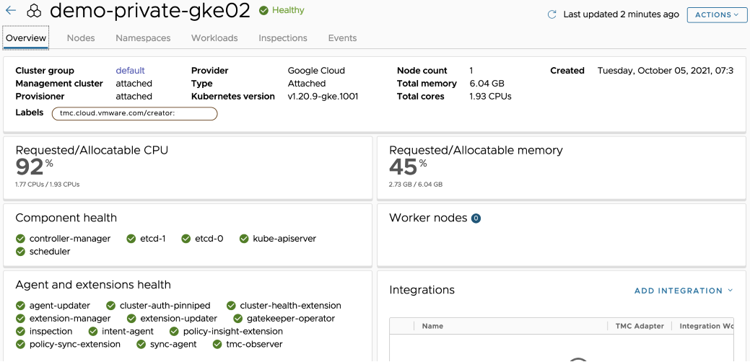Open the default cluster group link
Viewport: 750px width, 362px height.
click(130, 71)
